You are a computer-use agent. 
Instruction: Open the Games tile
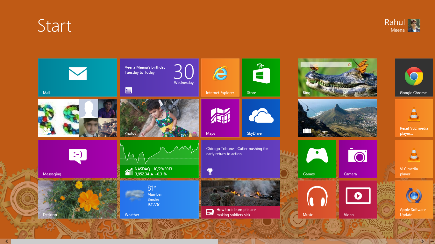coord(317,159)
